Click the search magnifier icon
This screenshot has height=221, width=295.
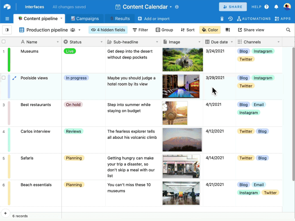[x=288, y=30]
